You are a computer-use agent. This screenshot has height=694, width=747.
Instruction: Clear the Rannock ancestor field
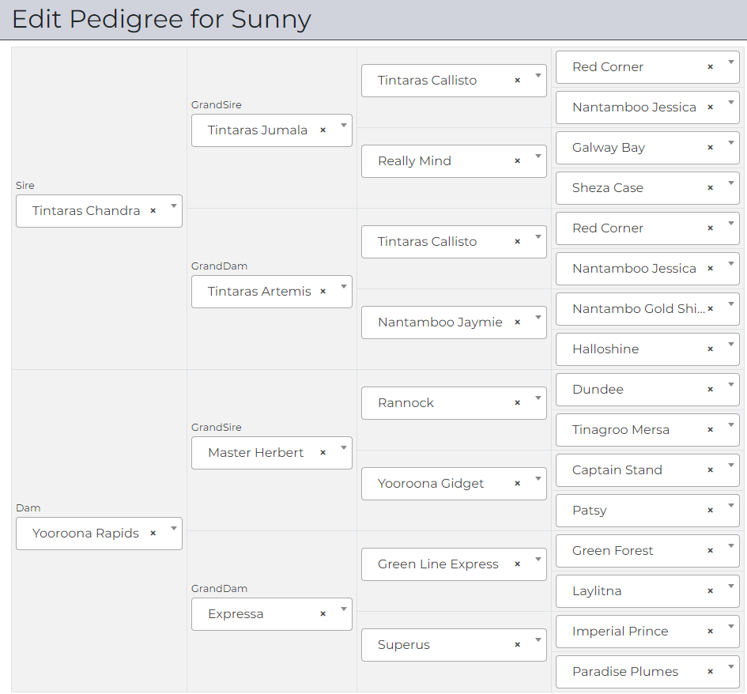[x=518, y=403]
